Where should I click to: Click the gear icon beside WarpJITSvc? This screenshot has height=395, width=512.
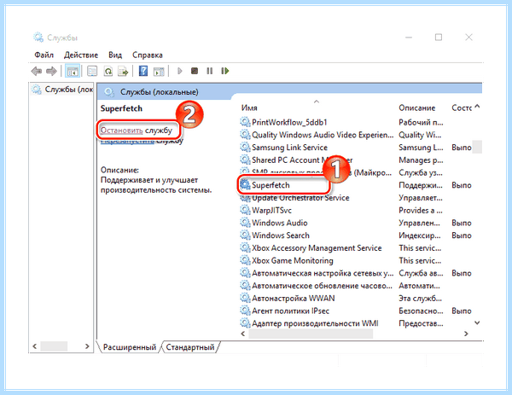[x=245, y=210]
